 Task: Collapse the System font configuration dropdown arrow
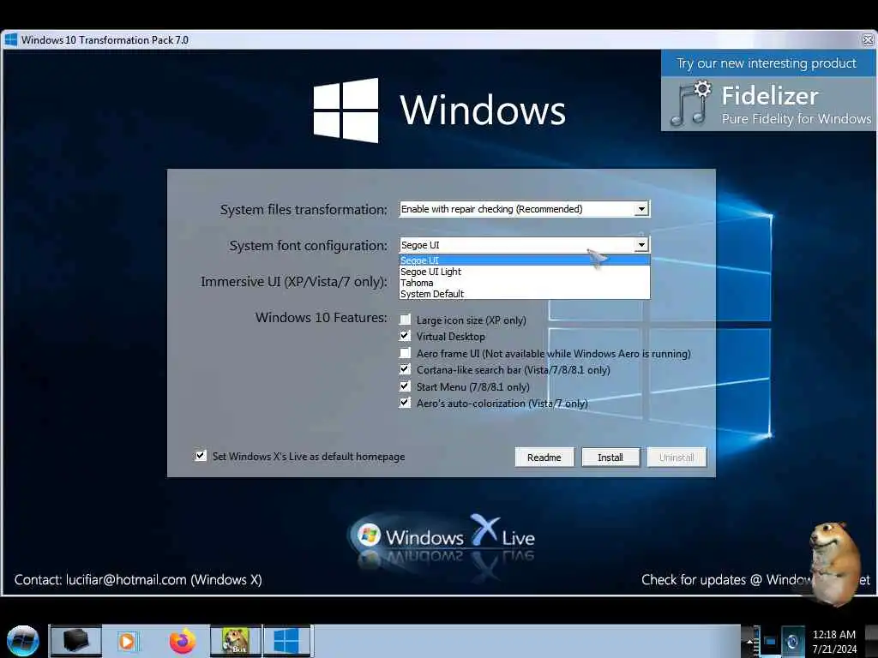coord(641,245)
